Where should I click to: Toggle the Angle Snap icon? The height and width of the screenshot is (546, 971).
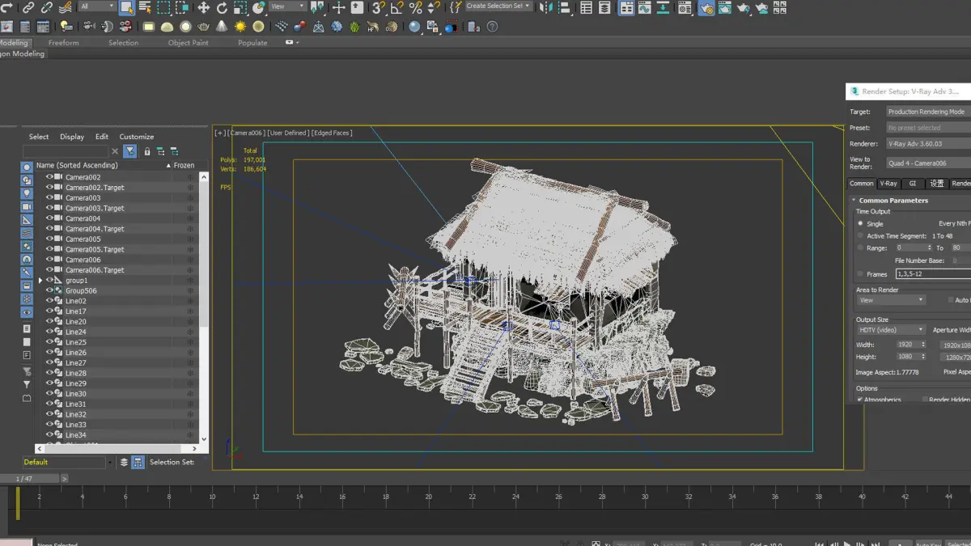[x=396, y=8]
